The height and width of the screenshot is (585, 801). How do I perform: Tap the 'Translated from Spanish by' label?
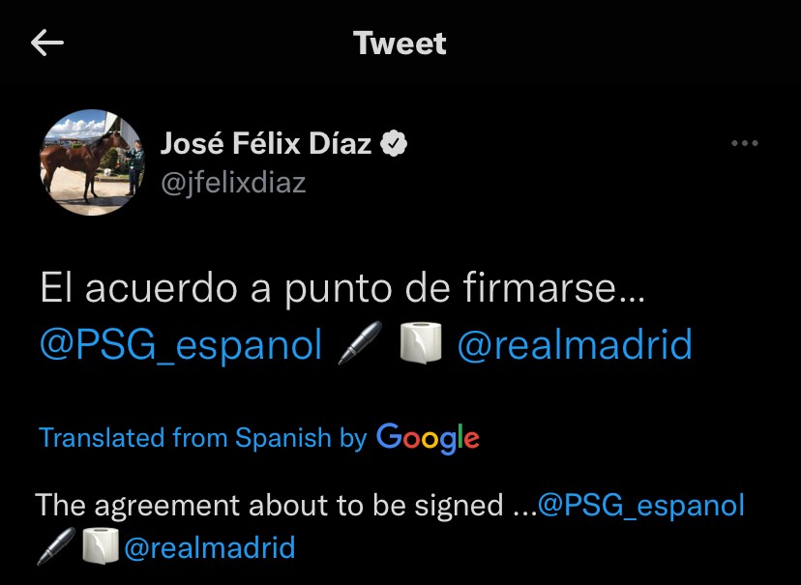coord(202,437)
